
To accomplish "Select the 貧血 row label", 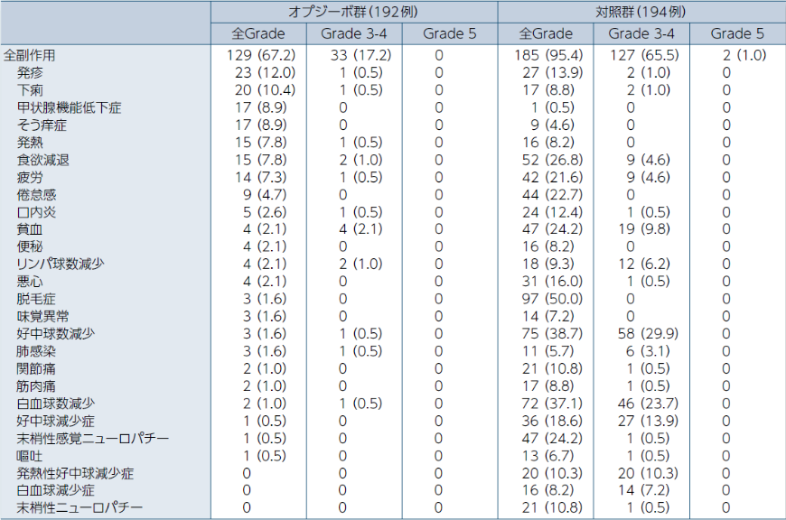I will pos(30,229).
